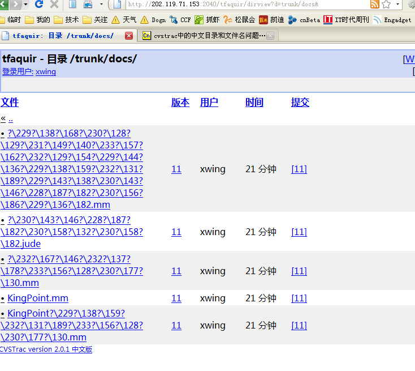Click the RSS feed icon in address bar

click(x=374, y=5)
